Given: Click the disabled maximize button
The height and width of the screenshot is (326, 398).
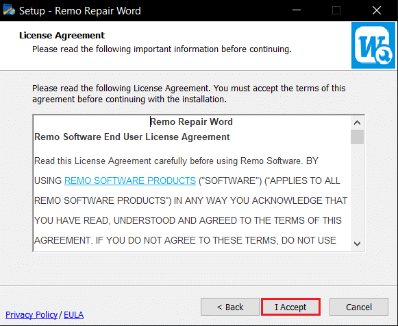Looking at the screenshot, I should (x=336, y=10).
